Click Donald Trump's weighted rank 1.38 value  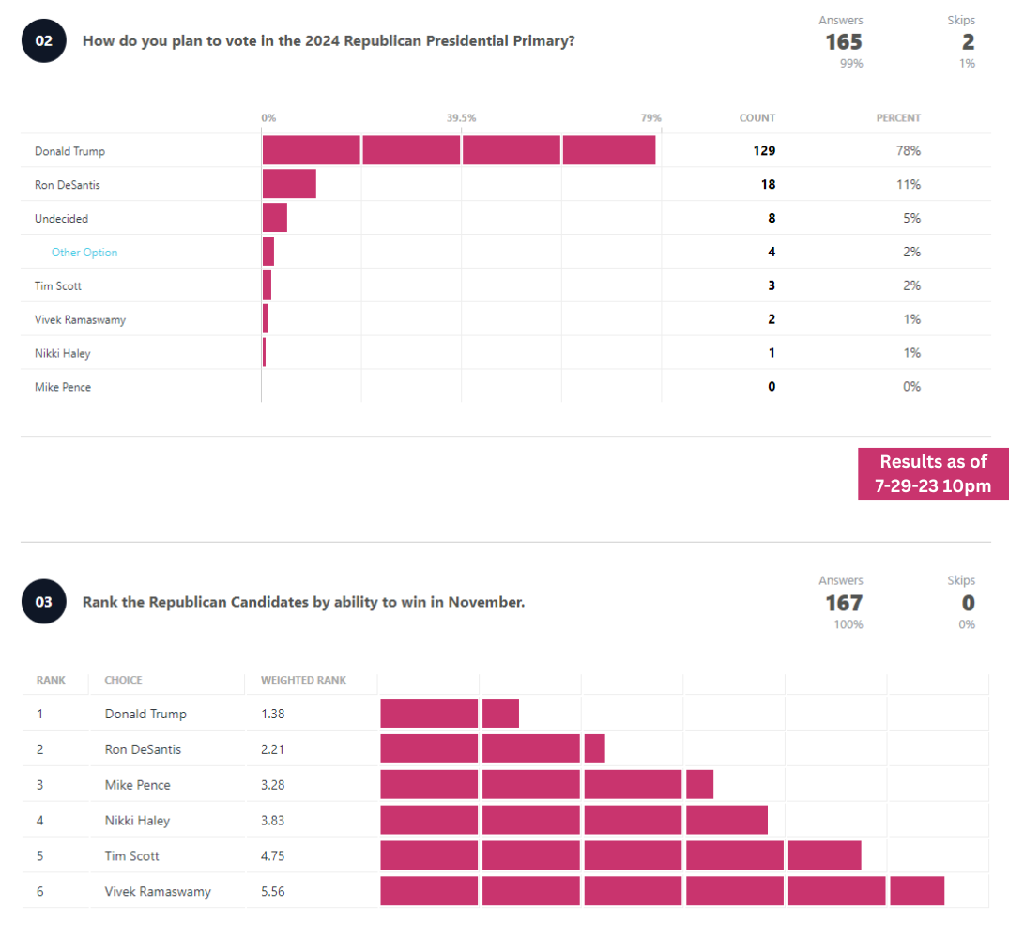pyautogui.click(x=273, y=714)
